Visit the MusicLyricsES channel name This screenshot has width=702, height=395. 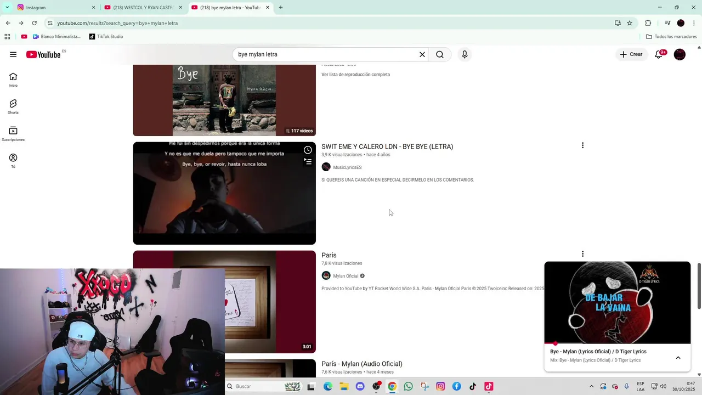click(347, 167)
